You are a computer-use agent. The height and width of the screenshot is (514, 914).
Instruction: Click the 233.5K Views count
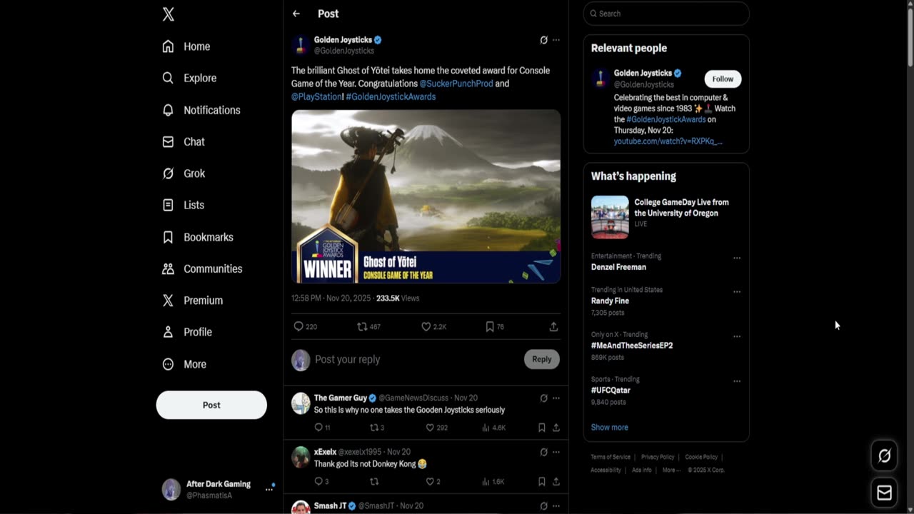398,298
